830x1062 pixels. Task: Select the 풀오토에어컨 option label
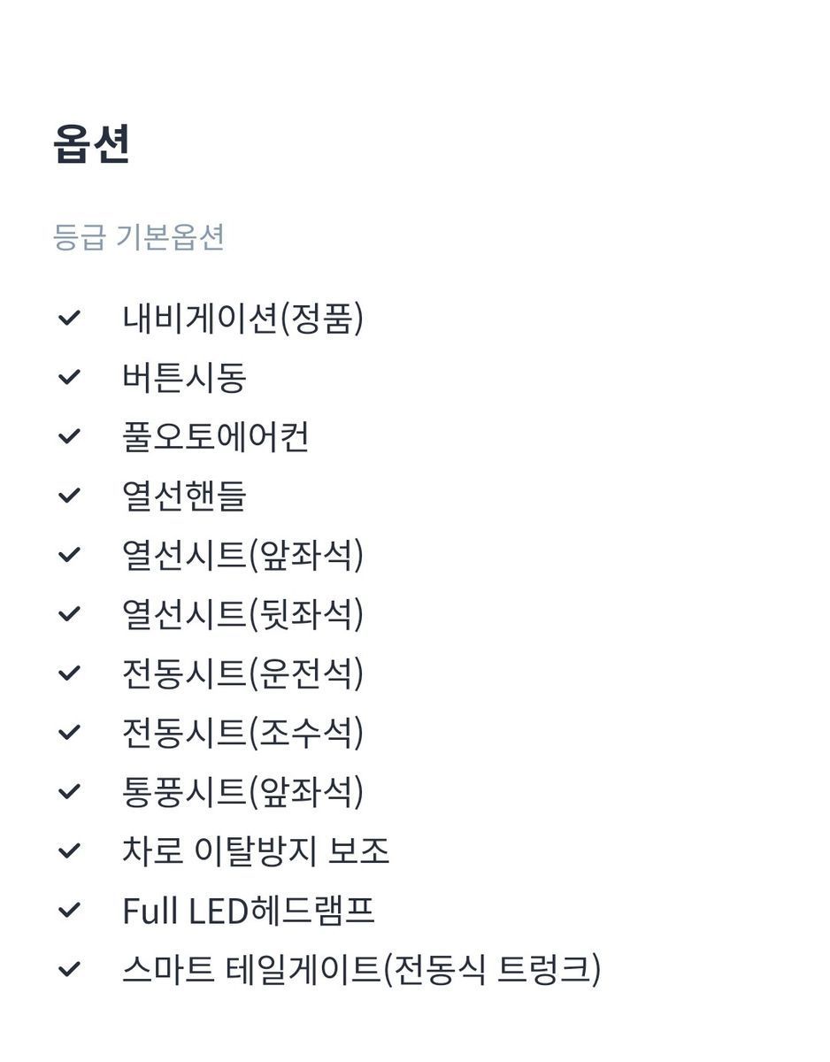tap(216, 437)
